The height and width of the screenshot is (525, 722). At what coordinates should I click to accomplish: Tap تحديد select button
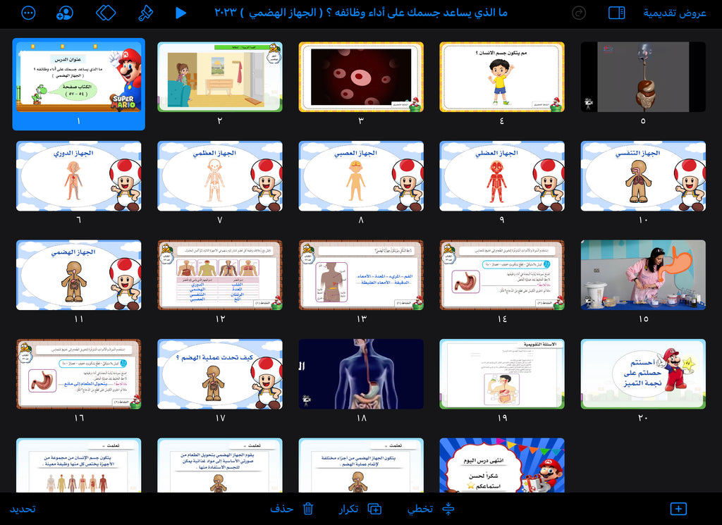click(23, 509)
